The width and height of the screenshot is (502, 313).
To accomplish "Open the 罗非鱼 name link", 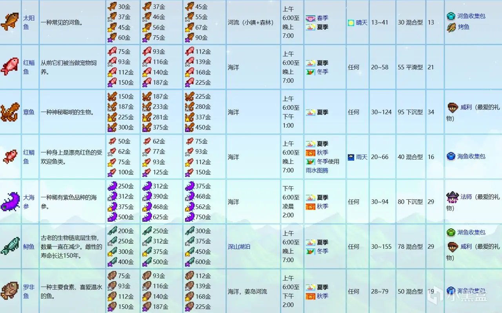I will [x=29, y=291].
